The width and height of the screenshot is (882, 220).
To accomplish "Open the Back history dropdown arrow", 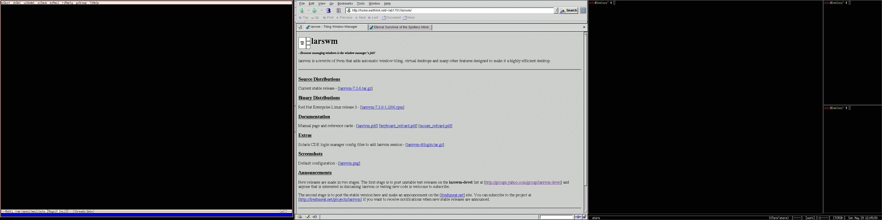I will tap(309, 11).
